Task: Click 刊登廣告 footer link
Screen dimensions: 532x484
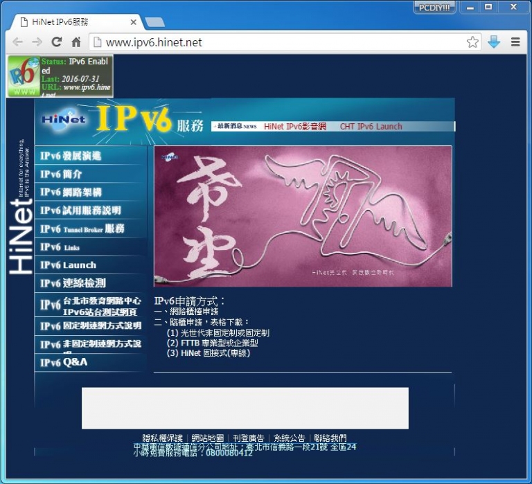Action: (249, 438)
